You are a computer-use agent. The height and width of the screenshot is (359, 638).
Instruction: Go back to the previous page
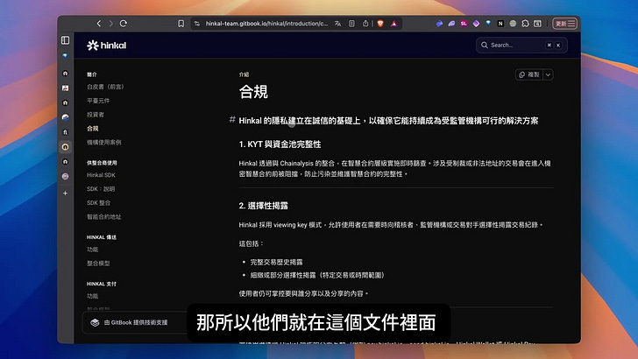[99, 24]
